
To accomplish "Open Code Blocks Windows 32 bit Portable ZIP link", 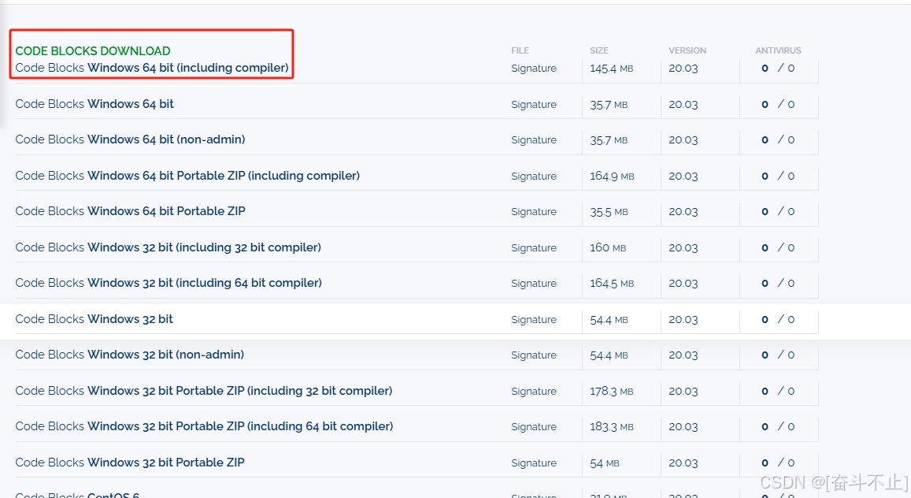I will (x=130, y=463).
